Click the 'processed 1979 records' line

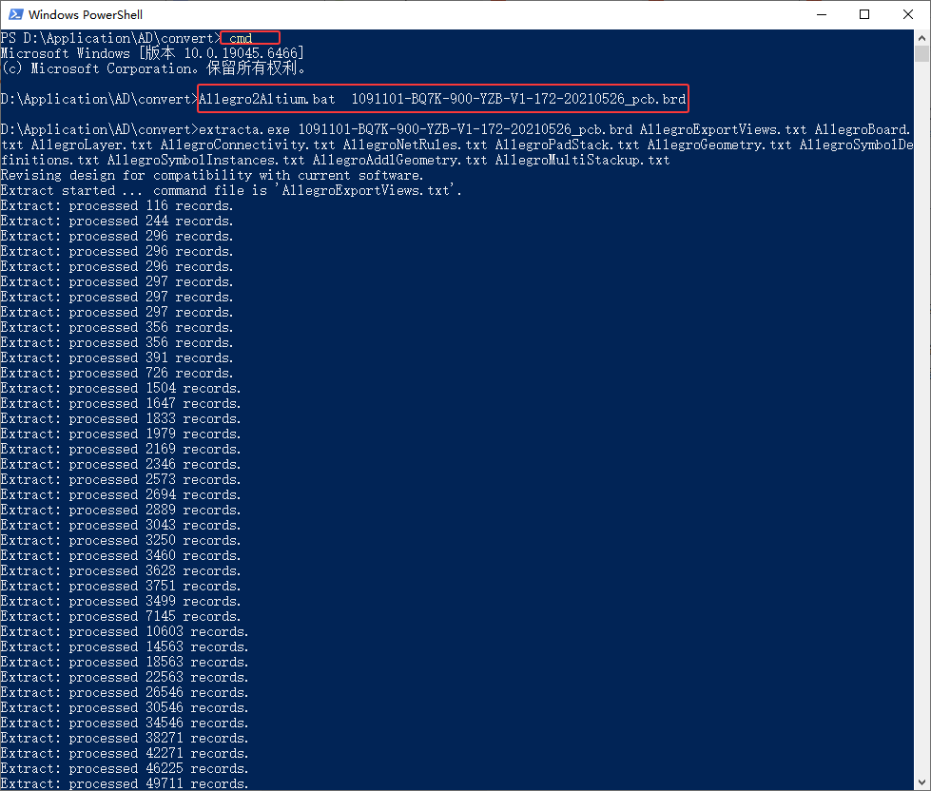[121, 434]
